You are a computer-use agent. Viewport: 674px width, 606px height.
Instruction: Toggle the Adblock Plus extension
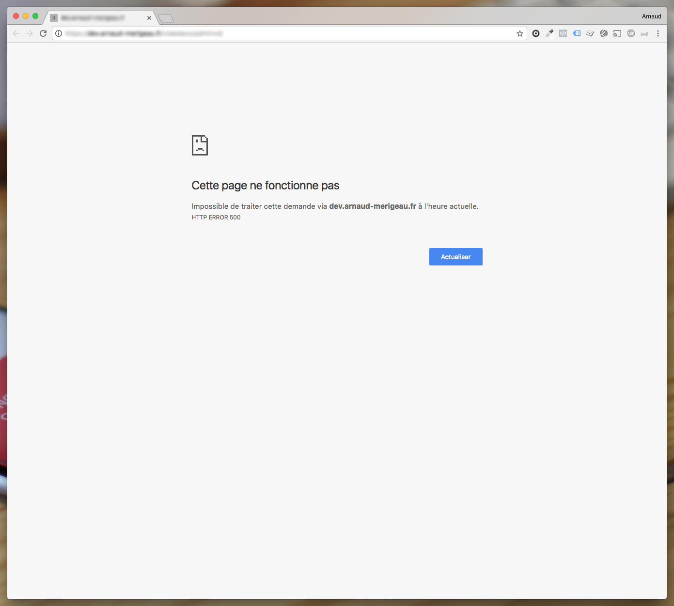point(631,33)
